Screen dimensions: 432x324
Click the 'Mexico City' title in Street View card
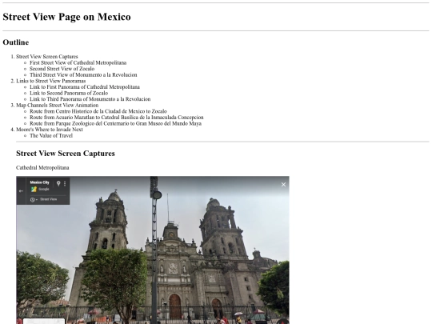click(40, 182)
